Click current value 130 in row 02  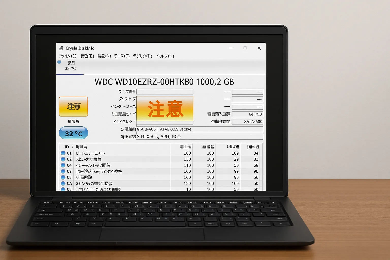click(187, 159)
